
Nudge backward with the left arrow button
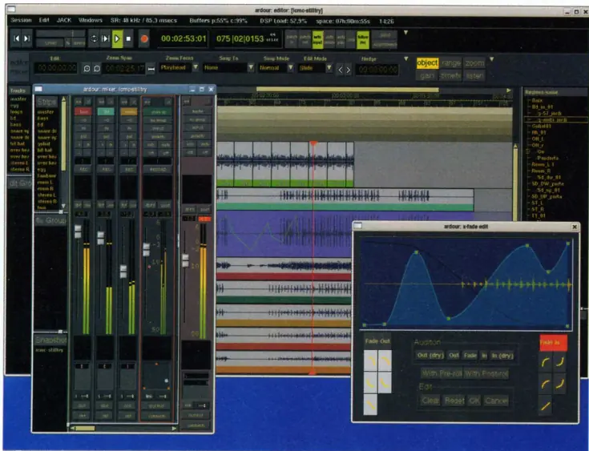(340, 70)
